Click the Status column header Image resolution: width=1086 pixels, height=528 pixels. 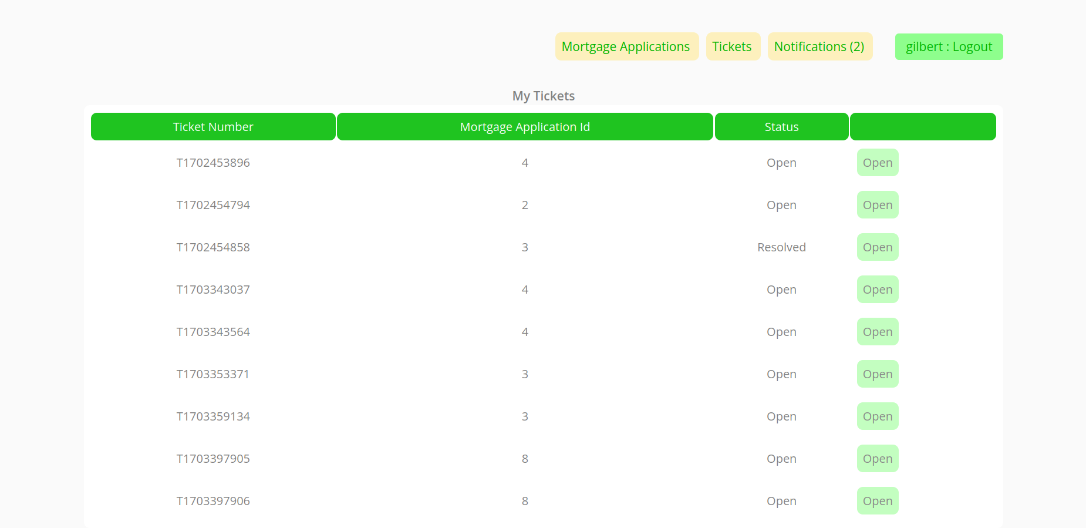click(781, 127)
